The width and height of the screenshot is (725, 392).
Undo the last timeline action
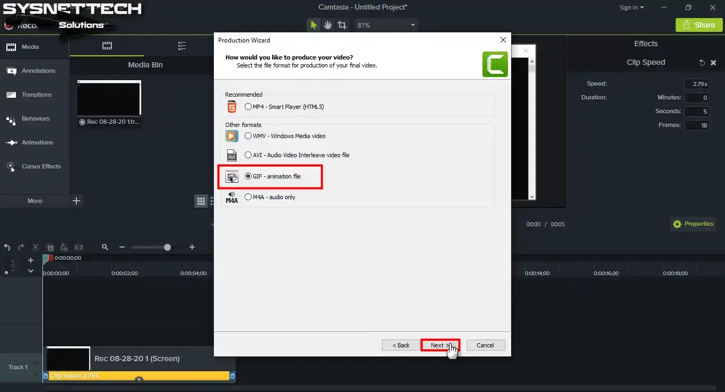tap(7, 248)
